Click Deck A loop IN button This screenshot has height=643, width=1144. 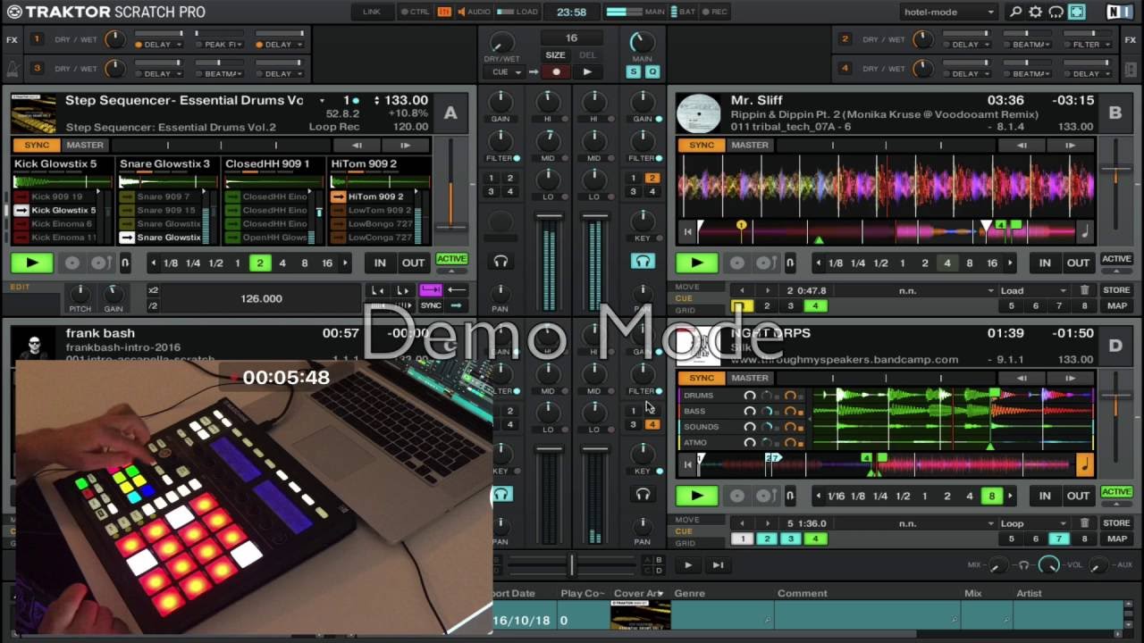pyautogui.click(x=380, y=263)
